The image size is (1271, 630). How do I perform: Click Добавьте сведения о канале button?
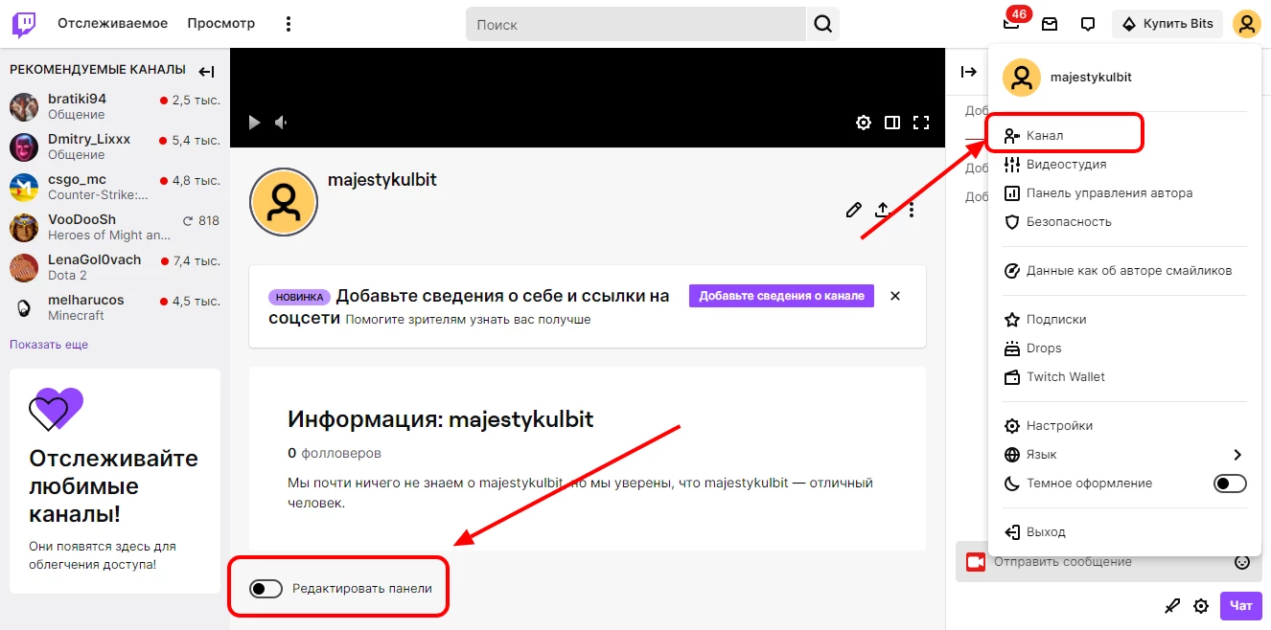[x=781, y=296]
